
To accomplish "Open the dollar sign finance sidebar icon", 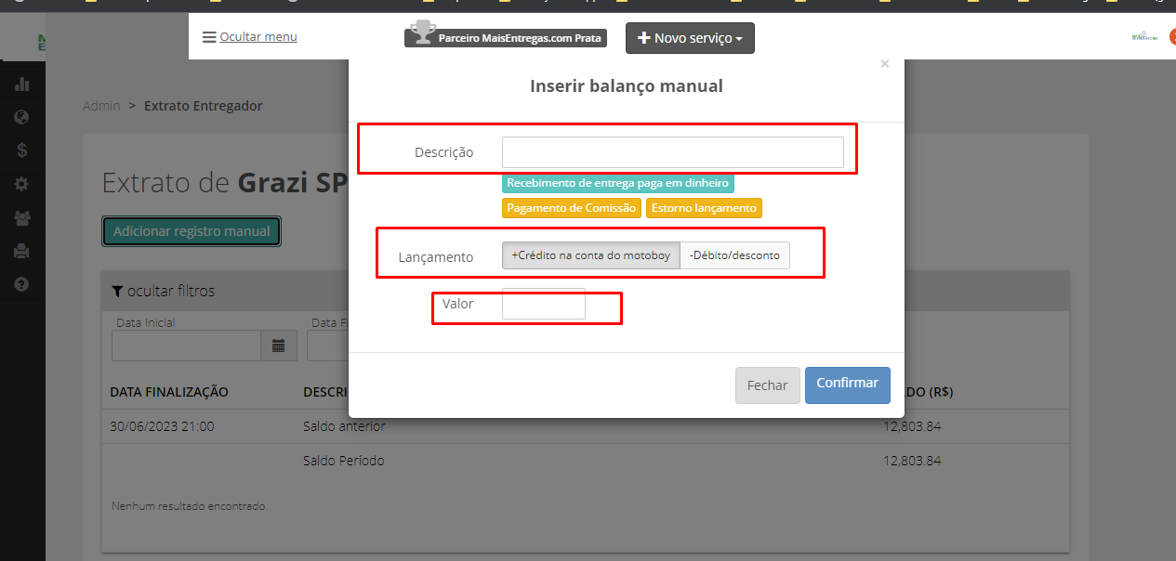I will [x=22, y=150].
